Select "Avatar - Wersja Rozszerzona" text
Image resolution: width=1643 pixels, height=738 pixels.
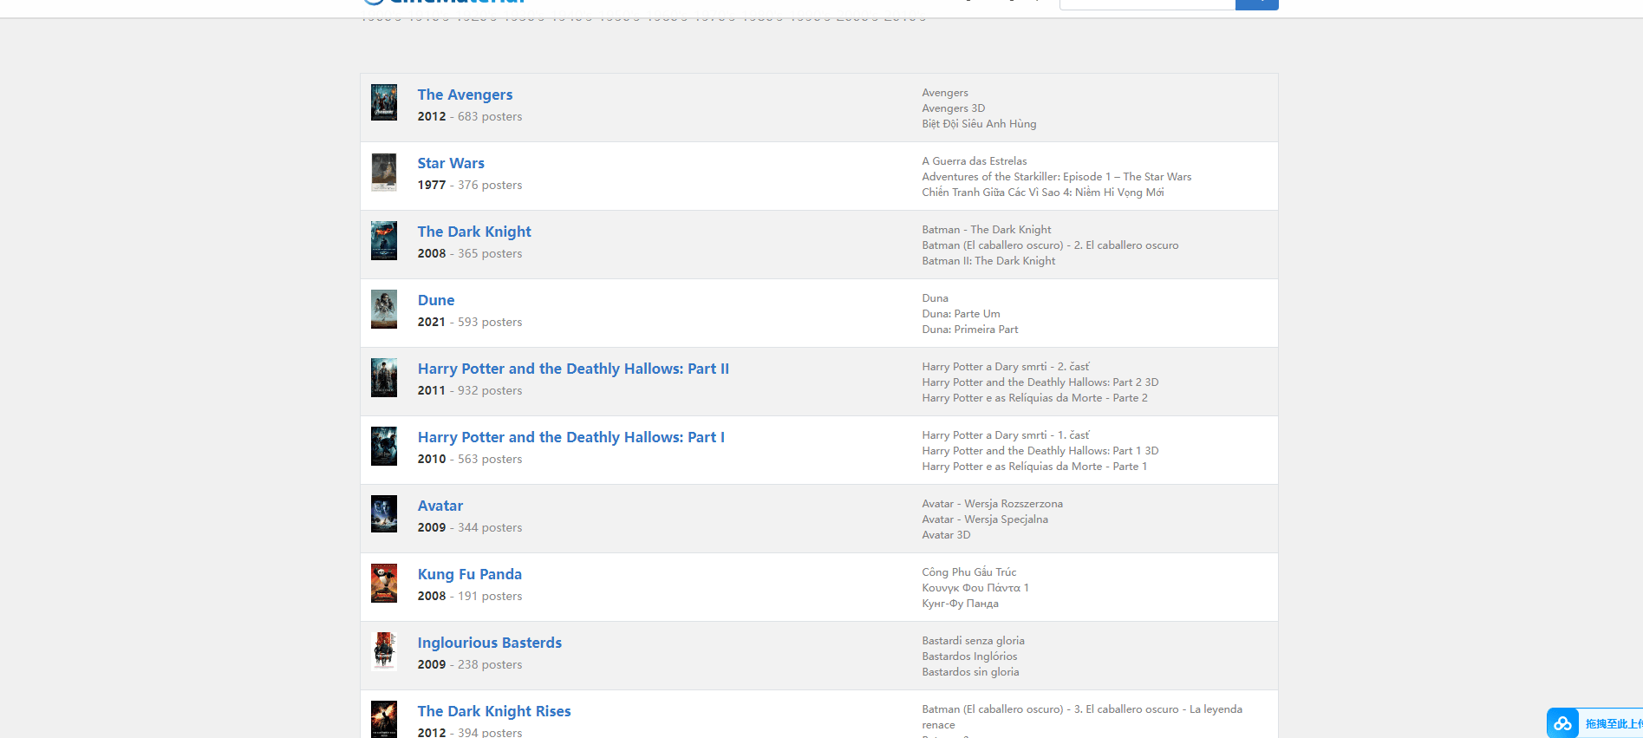point(992,504)
